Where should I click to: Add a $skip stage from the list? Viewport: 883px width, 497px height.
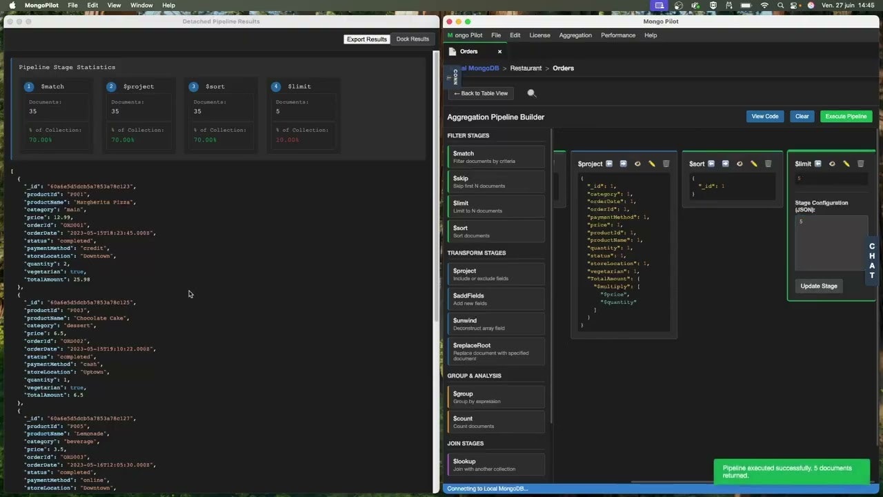point(496,182)
